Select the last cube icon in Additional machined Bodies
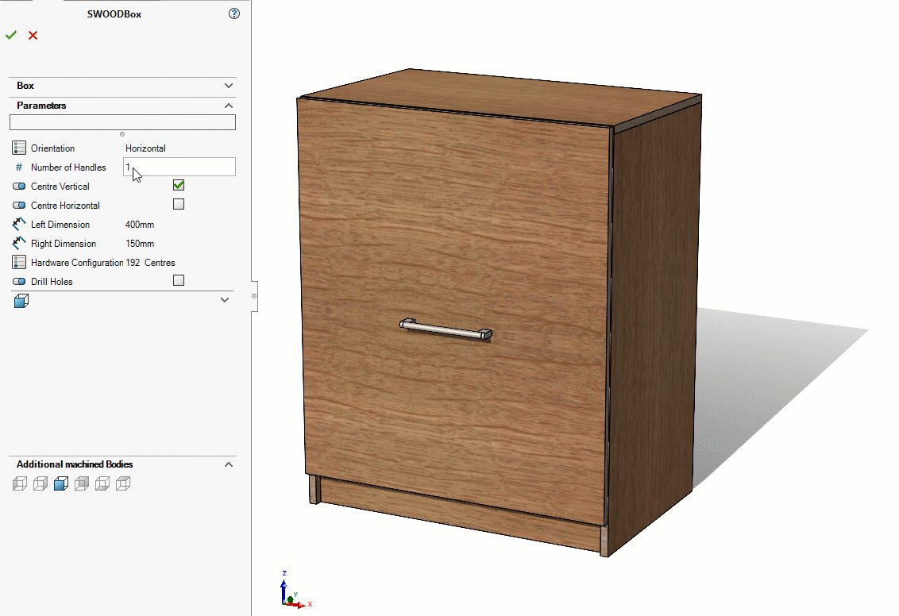The image size is (899, 616). pyautogui.click(x=122, y=483)
